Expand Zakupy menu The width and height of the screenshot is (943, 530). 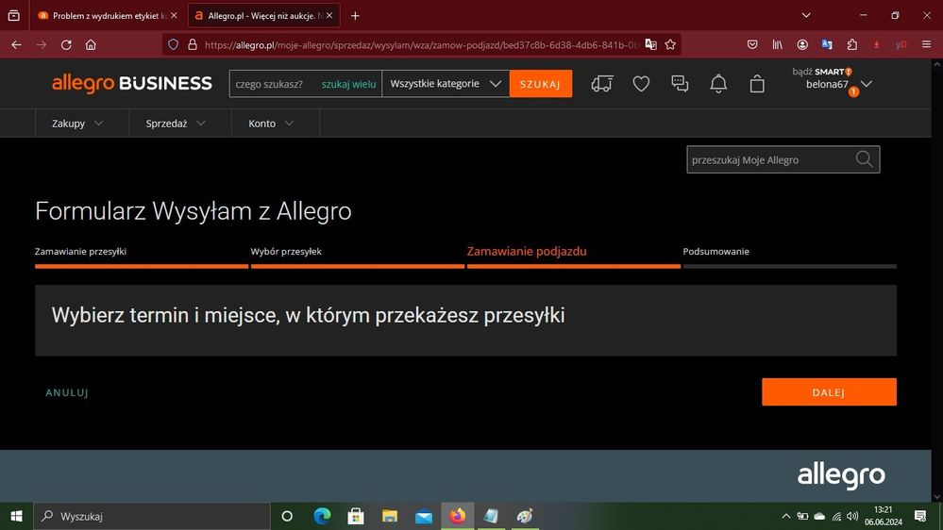click(x=77, y=124)
